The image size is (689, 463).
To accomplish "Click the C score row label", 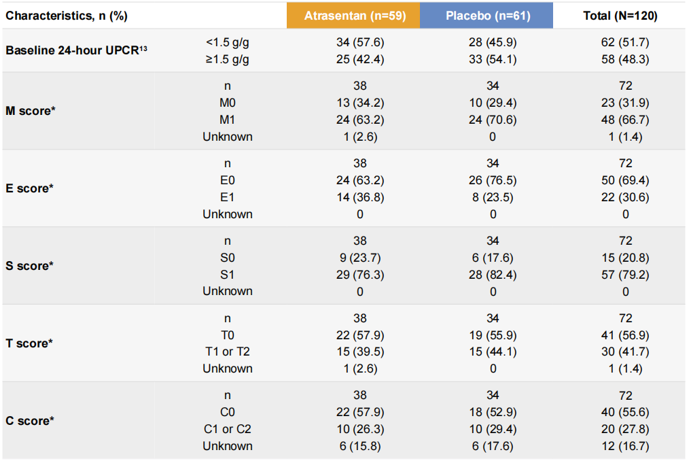I will point(30,421).
